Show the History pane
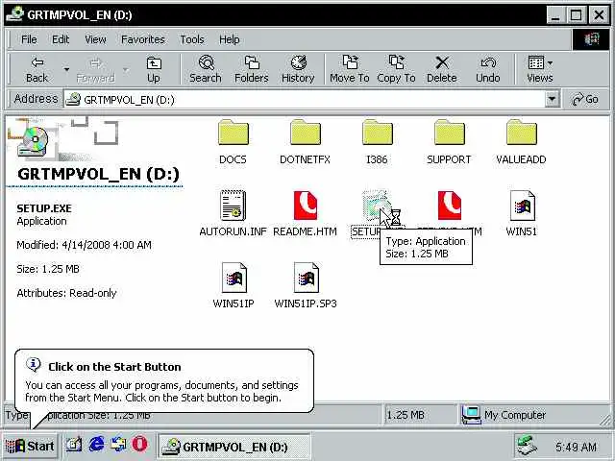The height and width of the screenshot is (461, 615). click(298, 69)
